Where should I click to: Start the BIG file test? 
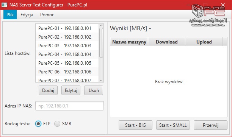[135, 125]
